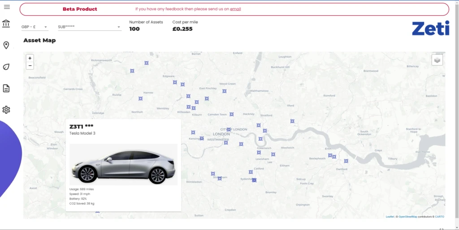Open the map layers control
Image resolution: width=459 pixels, height=230 pixels.
(x=437, y=60)
